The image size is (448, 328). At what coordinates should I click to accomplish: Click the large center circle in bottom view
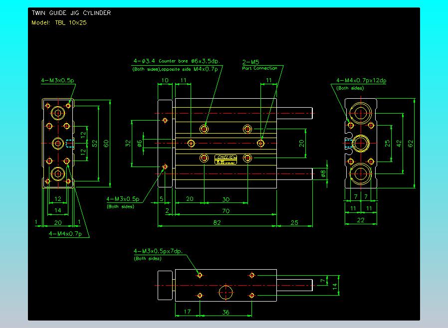(226, 292)
